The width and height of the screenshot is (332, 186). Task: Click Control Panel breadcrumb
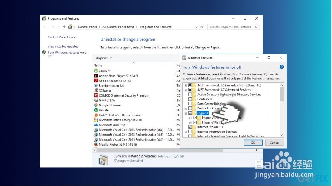pos(87,27)
